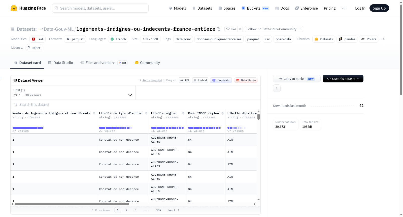Open the Community tab

point(147,63)
